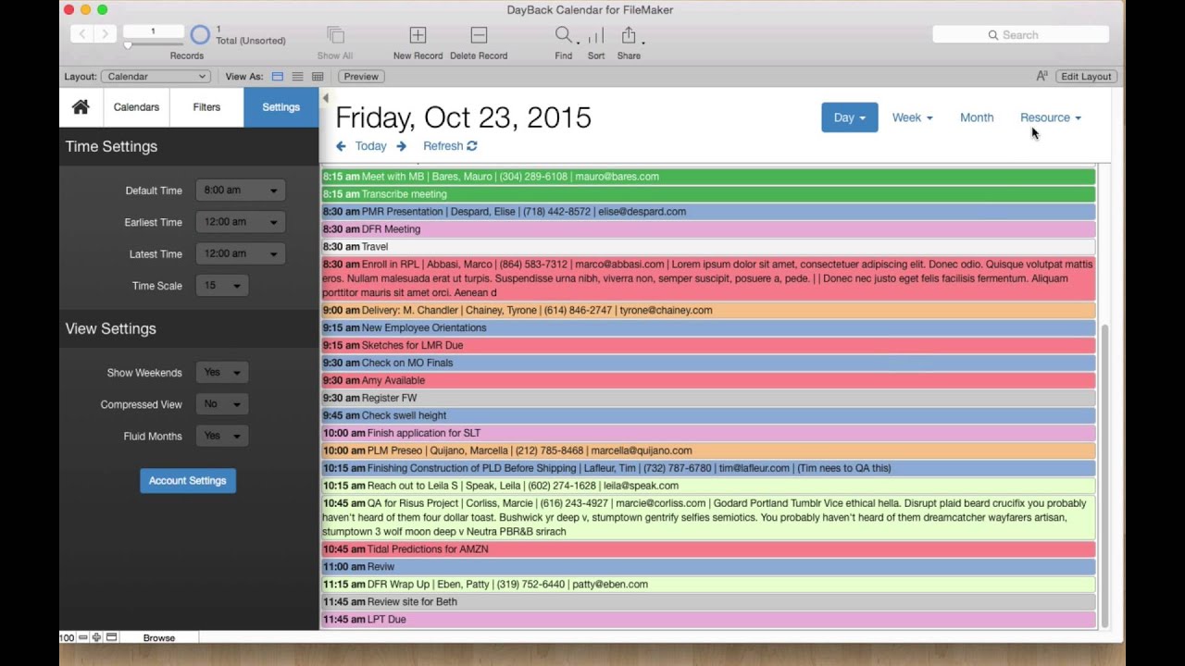Go to previous record arrow

(x=82, y=34)
